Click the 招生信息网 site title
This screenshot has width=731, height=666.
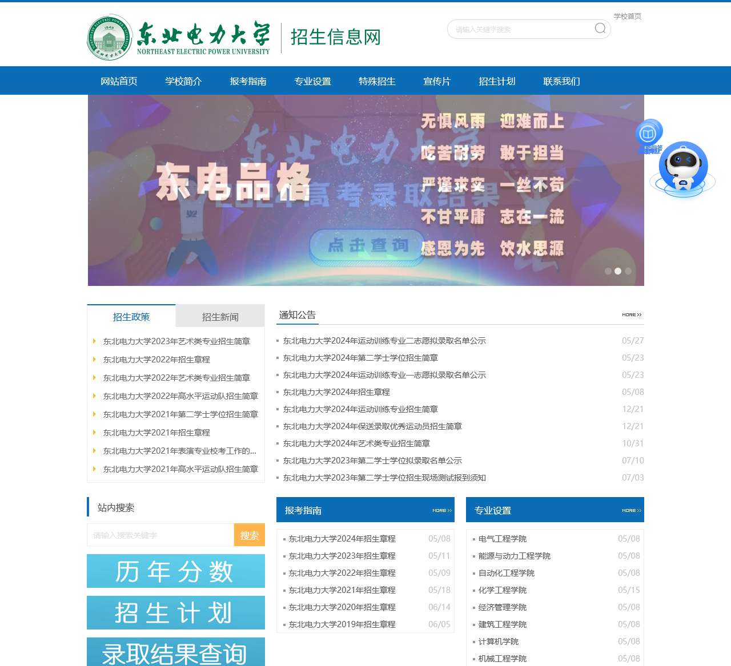click(x=335, y=37)
